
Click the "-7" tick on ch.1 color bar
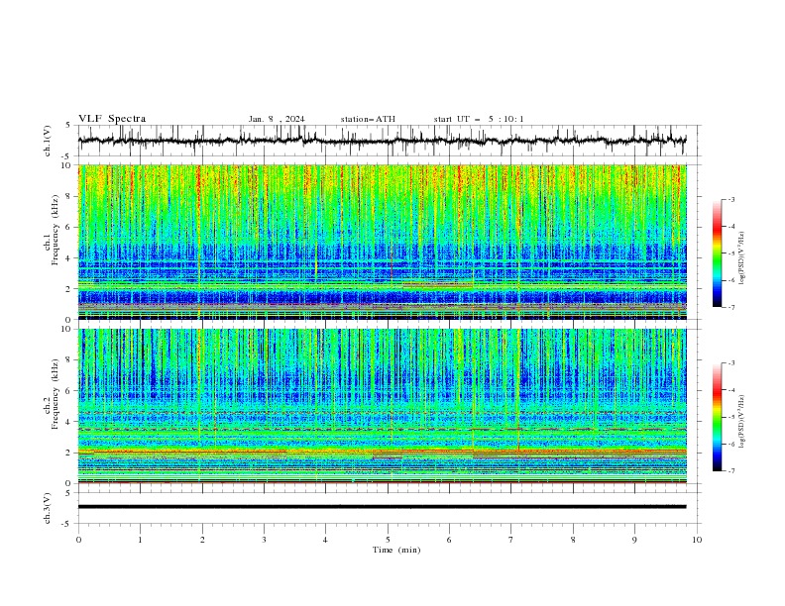click(731, 307)
